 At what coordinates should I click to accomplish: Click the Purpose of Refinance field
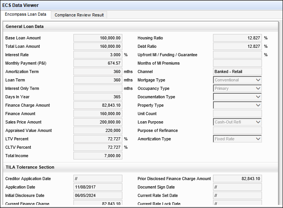point(237,130)
